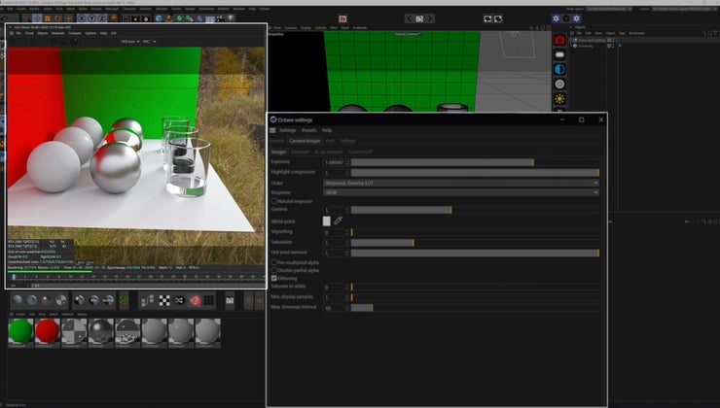The width and height of the screenshot is (720, 408).
Task: Enable the Disable partial alpha checkbox
Action: point(274,270)
